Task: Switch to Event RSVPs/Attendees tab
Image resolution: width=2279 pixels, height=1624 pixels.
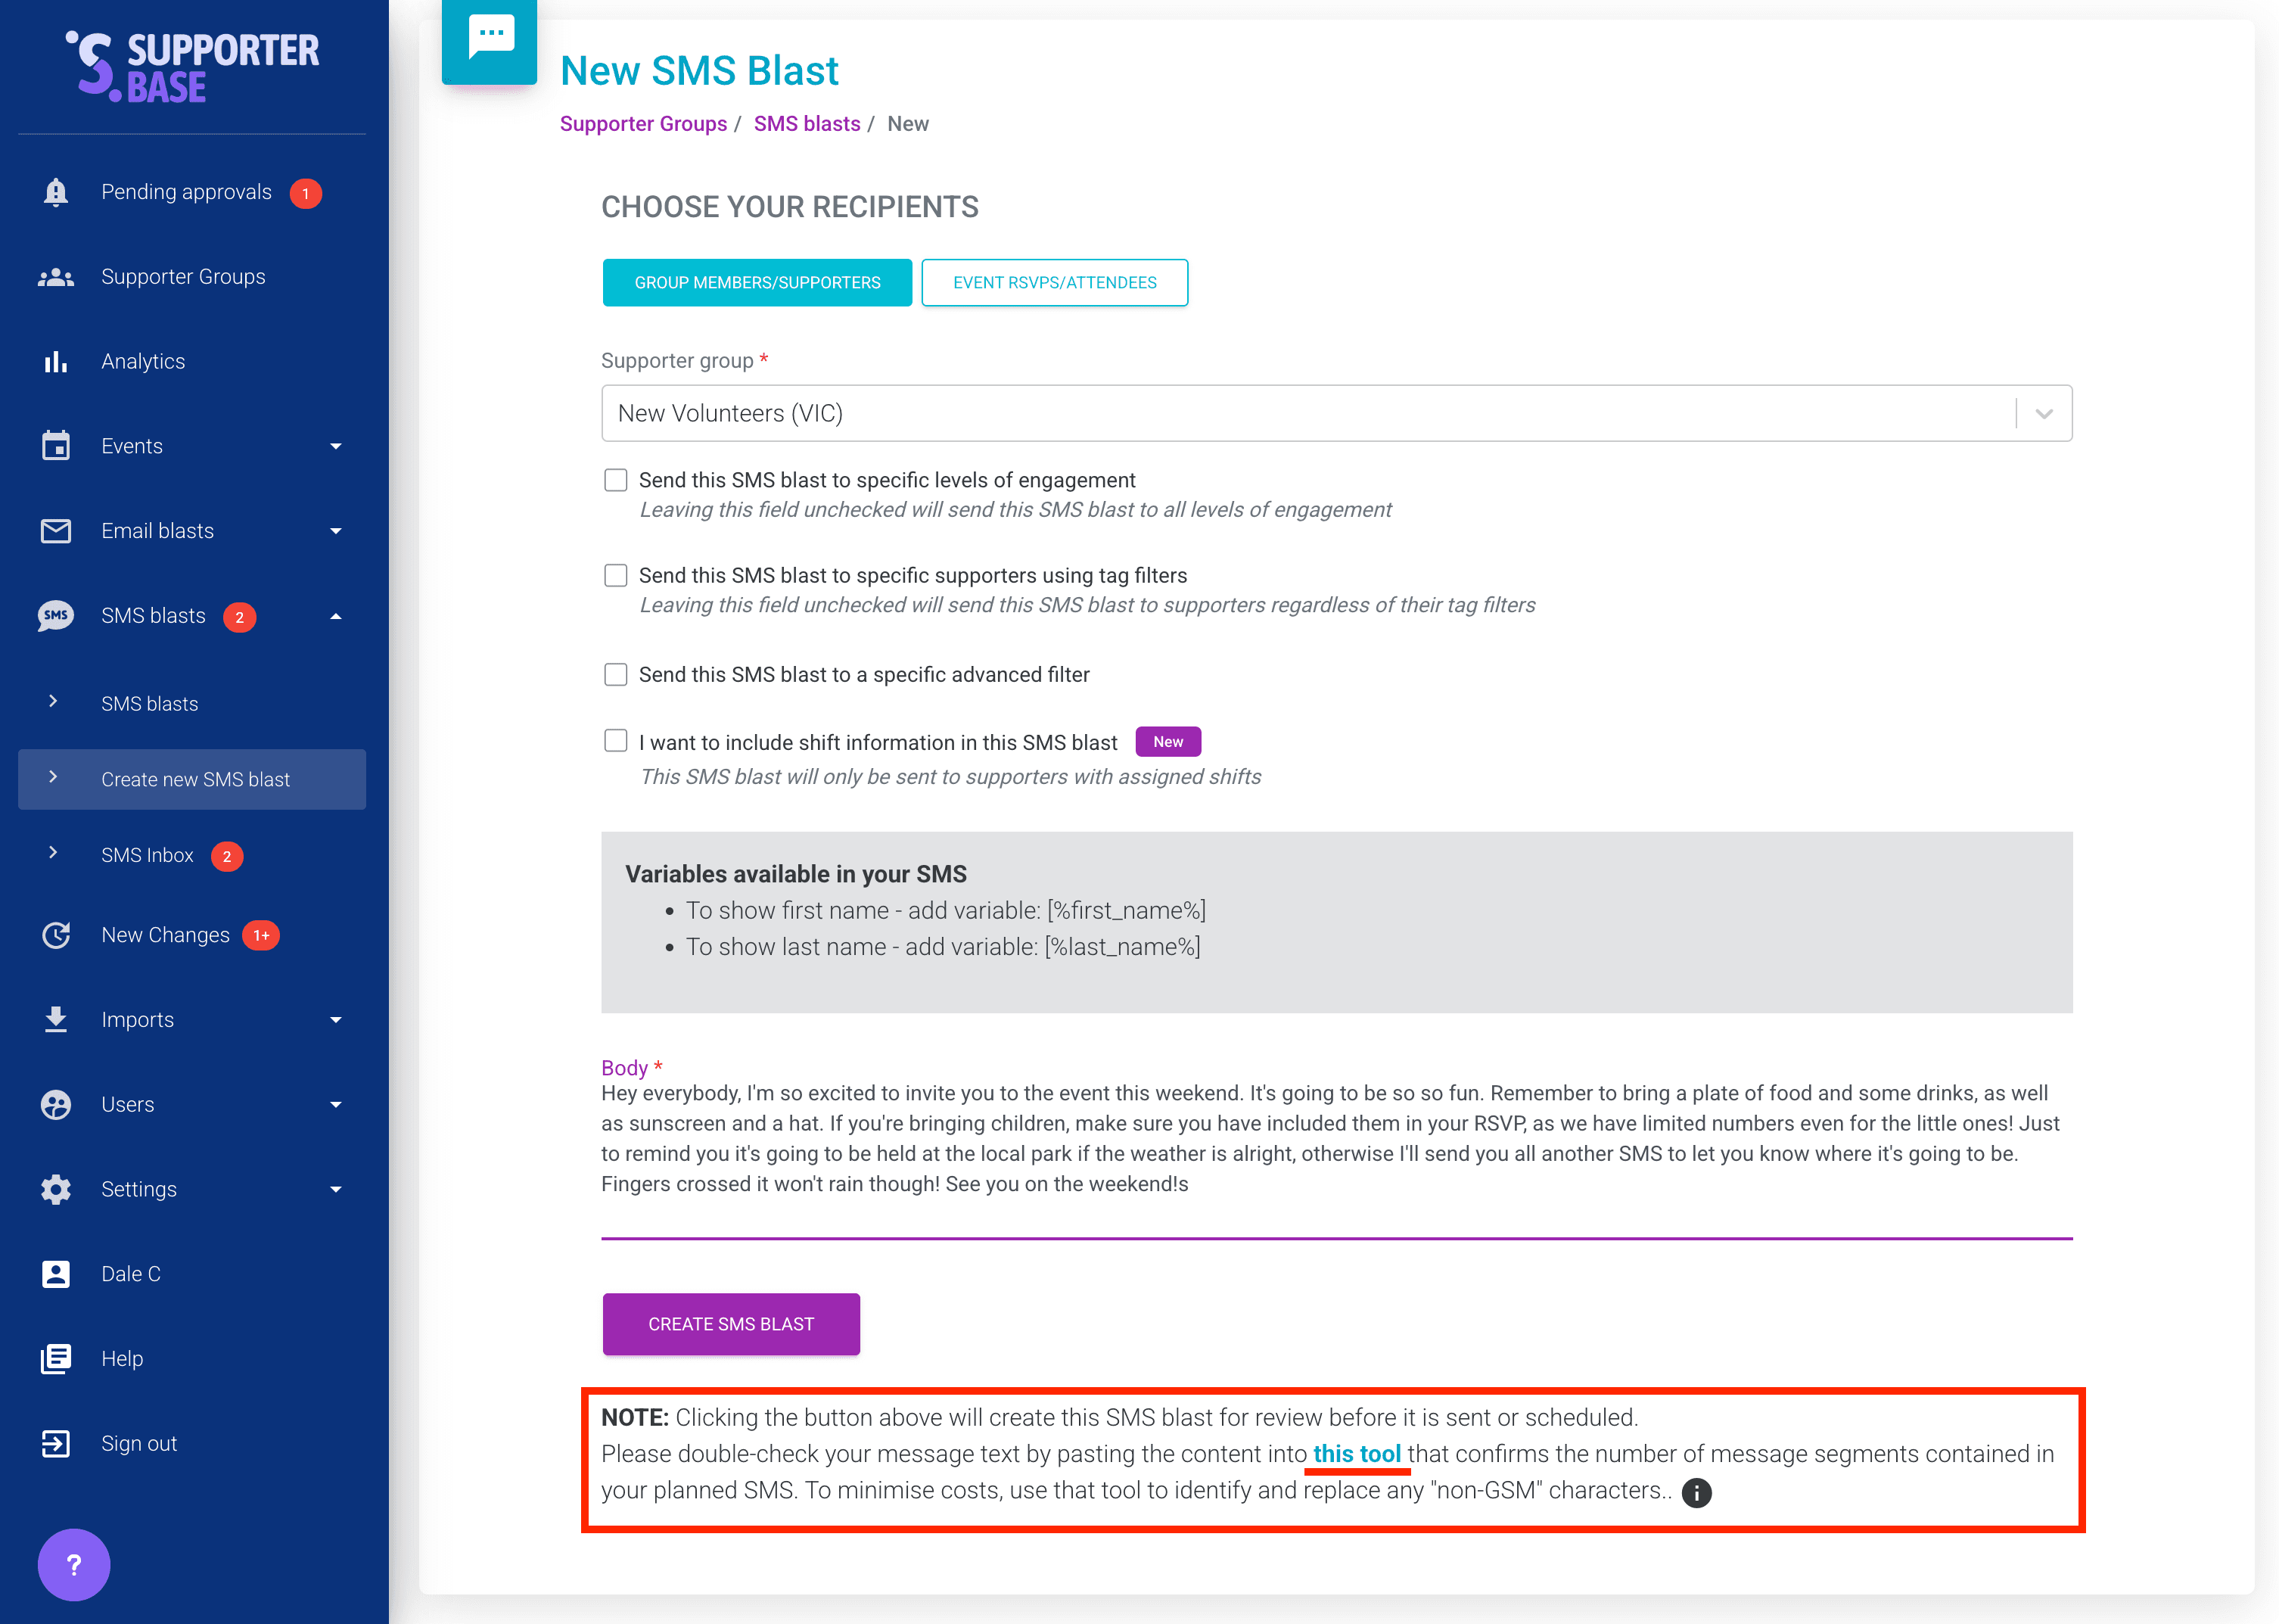Action: pyautogui.click(x=1053, y=283)
